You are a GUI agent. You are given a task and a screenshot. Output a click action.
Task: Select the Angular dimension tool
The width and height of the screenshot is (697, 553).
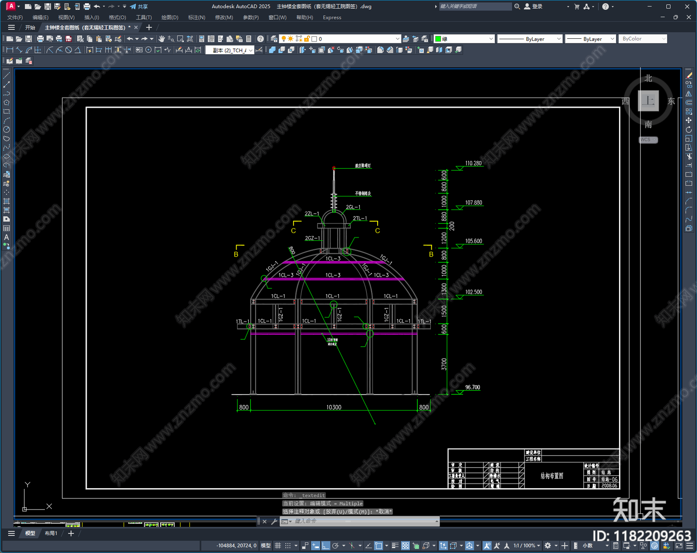coord(78,50)
